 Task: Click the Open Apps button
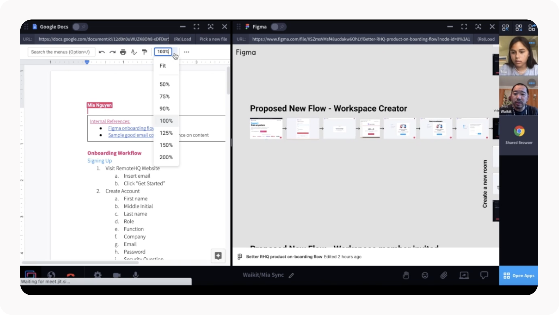[518, 276]
